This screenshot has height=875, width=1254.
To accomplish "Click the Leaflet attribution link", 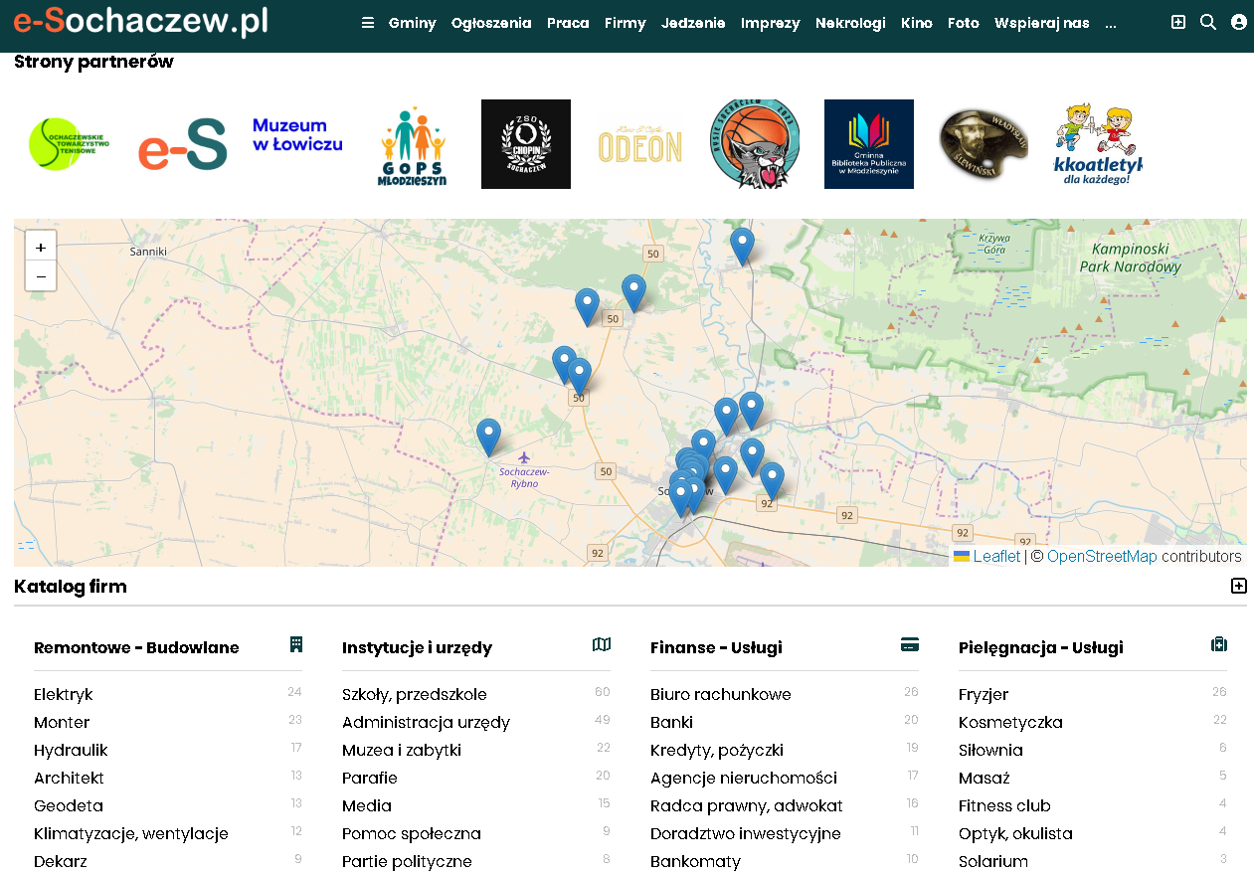I will [x=996, y=557].
